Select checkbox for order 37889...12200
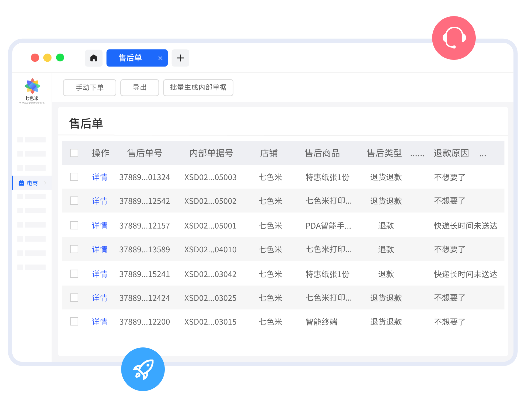Screen dimensions: 525x404 point(74,321)
